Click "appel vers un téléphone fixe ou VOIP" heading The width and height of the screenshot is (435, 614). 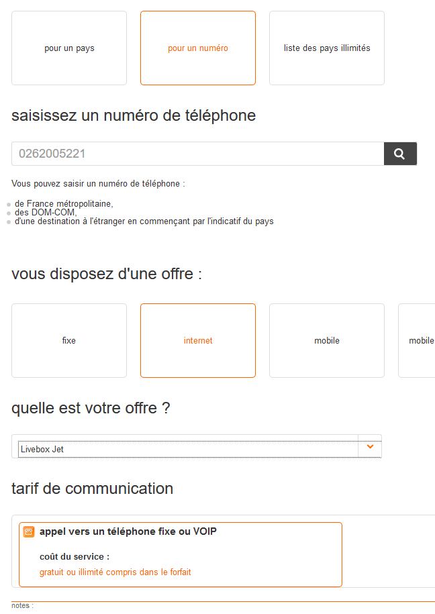tap(128, 532)
